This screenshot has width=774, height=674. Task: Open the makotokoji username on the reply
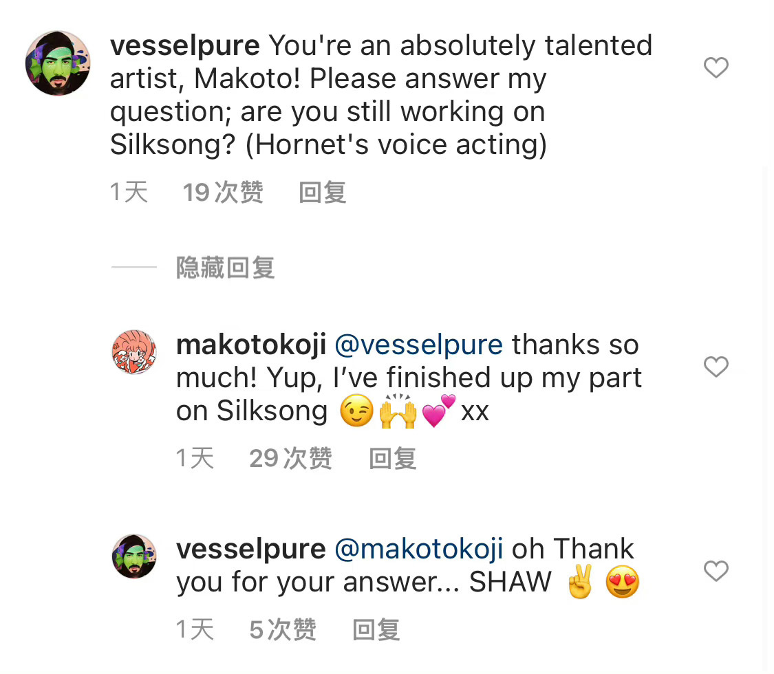click(x=251, y=345)
